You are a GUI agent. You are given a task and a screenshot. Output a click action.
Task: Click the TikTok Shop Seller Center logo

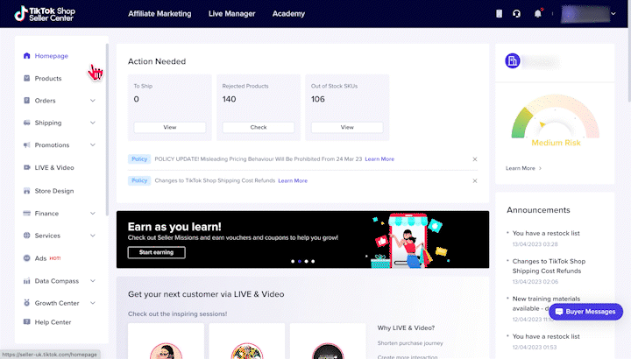56,14
